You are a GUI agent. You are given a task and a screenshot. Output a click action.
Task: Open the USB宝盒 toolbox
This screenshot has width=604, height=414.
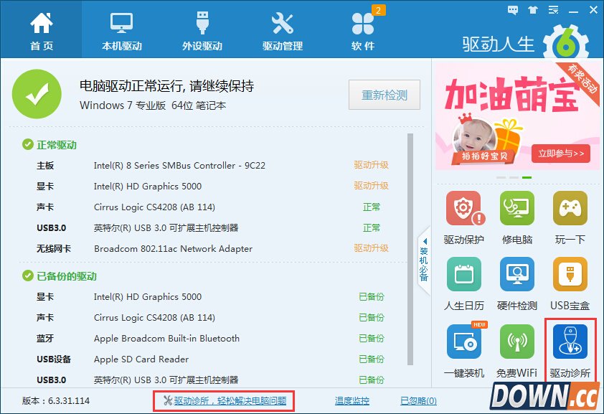570,275
